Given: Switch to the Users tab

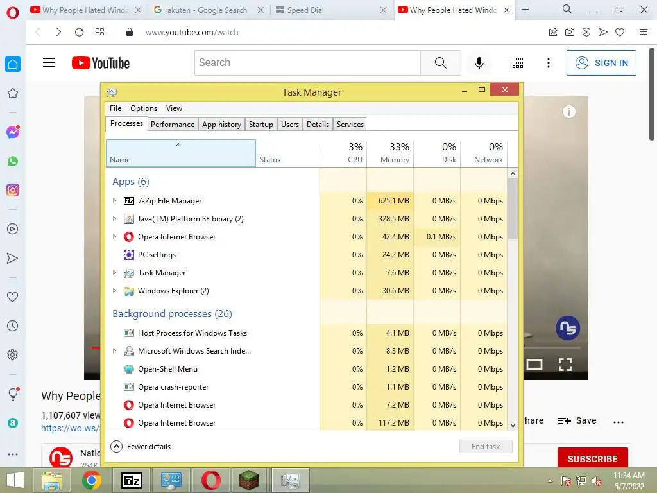Looking at the screenshot, I should 290,125.
